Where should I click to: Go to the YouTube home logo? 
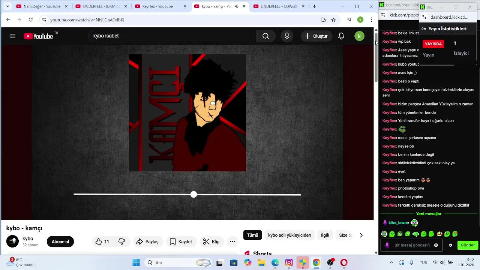coord(38,36)
